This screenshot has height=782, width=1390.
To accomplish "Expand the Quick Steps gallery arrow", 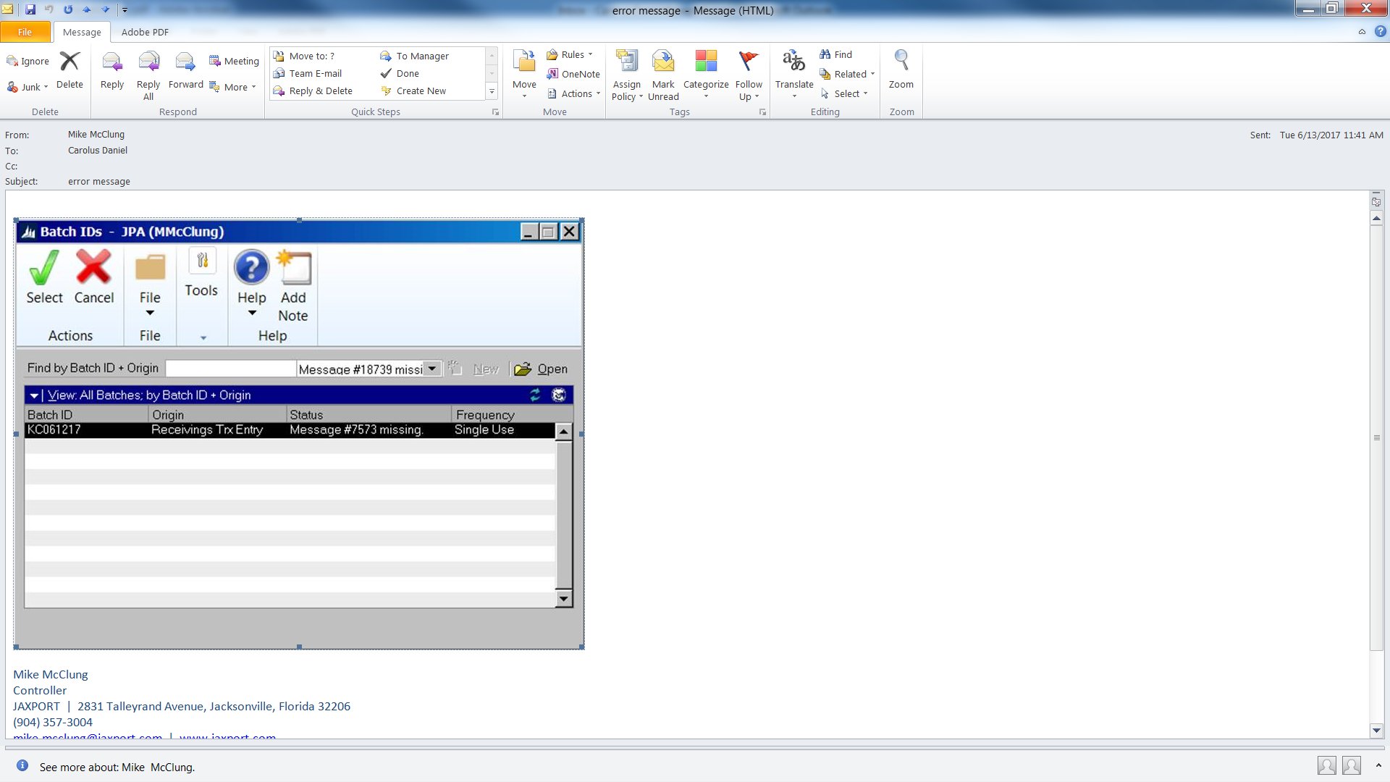I will 492,91.
